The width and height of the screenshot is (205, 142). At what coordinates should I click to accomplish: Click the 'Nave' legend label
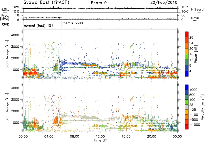tap(195, 18)
